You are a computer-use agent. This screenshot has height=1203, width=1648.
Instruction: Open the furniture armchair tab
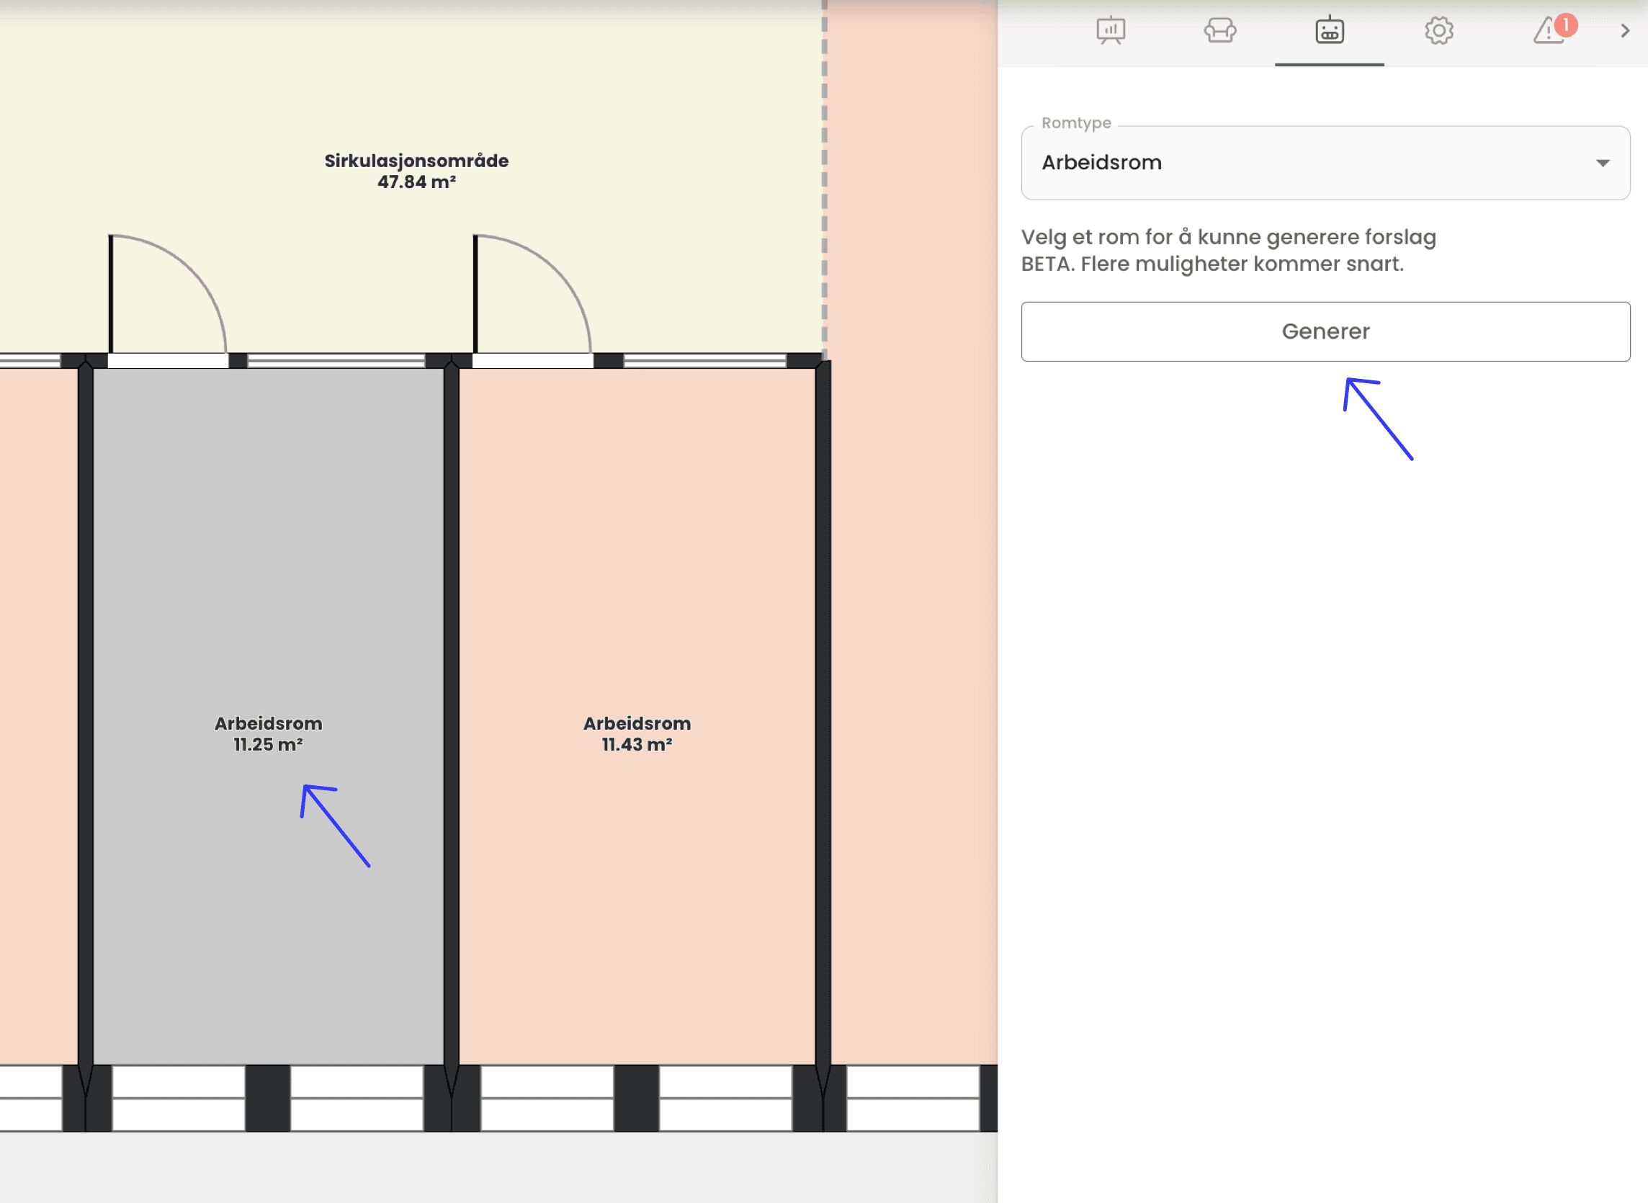point(1220,30)
